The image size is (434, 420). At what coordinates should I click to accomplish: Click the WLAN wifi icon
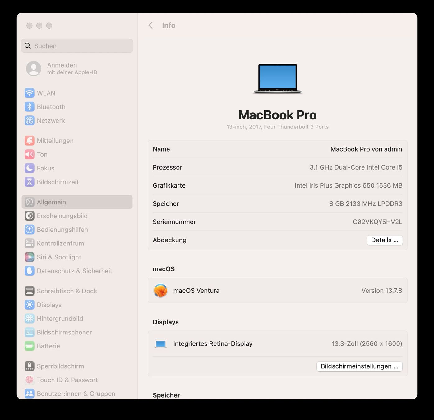click(x=30, y=93)
